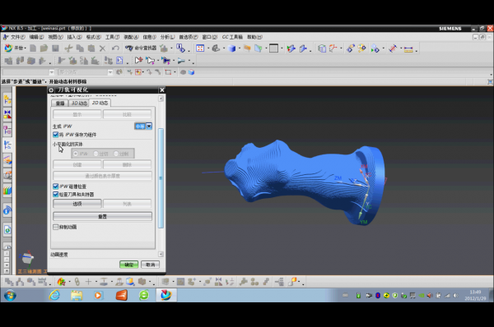Click the Fit view icon with red dots
Image resolution: width=494 pixels, height=327 pixels.
coord(200,48)
